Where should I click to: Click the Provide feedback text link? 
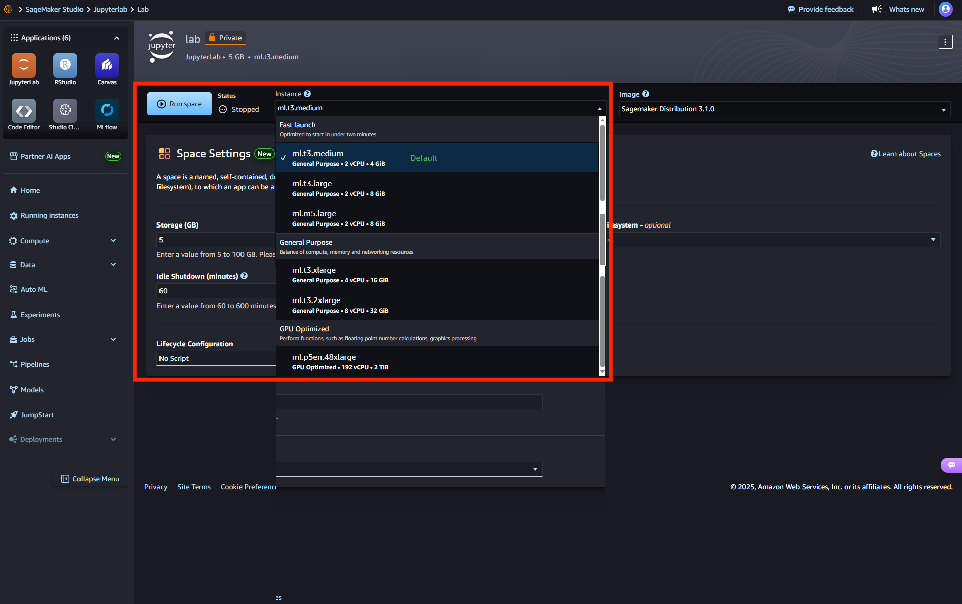[x=826, y=9]
